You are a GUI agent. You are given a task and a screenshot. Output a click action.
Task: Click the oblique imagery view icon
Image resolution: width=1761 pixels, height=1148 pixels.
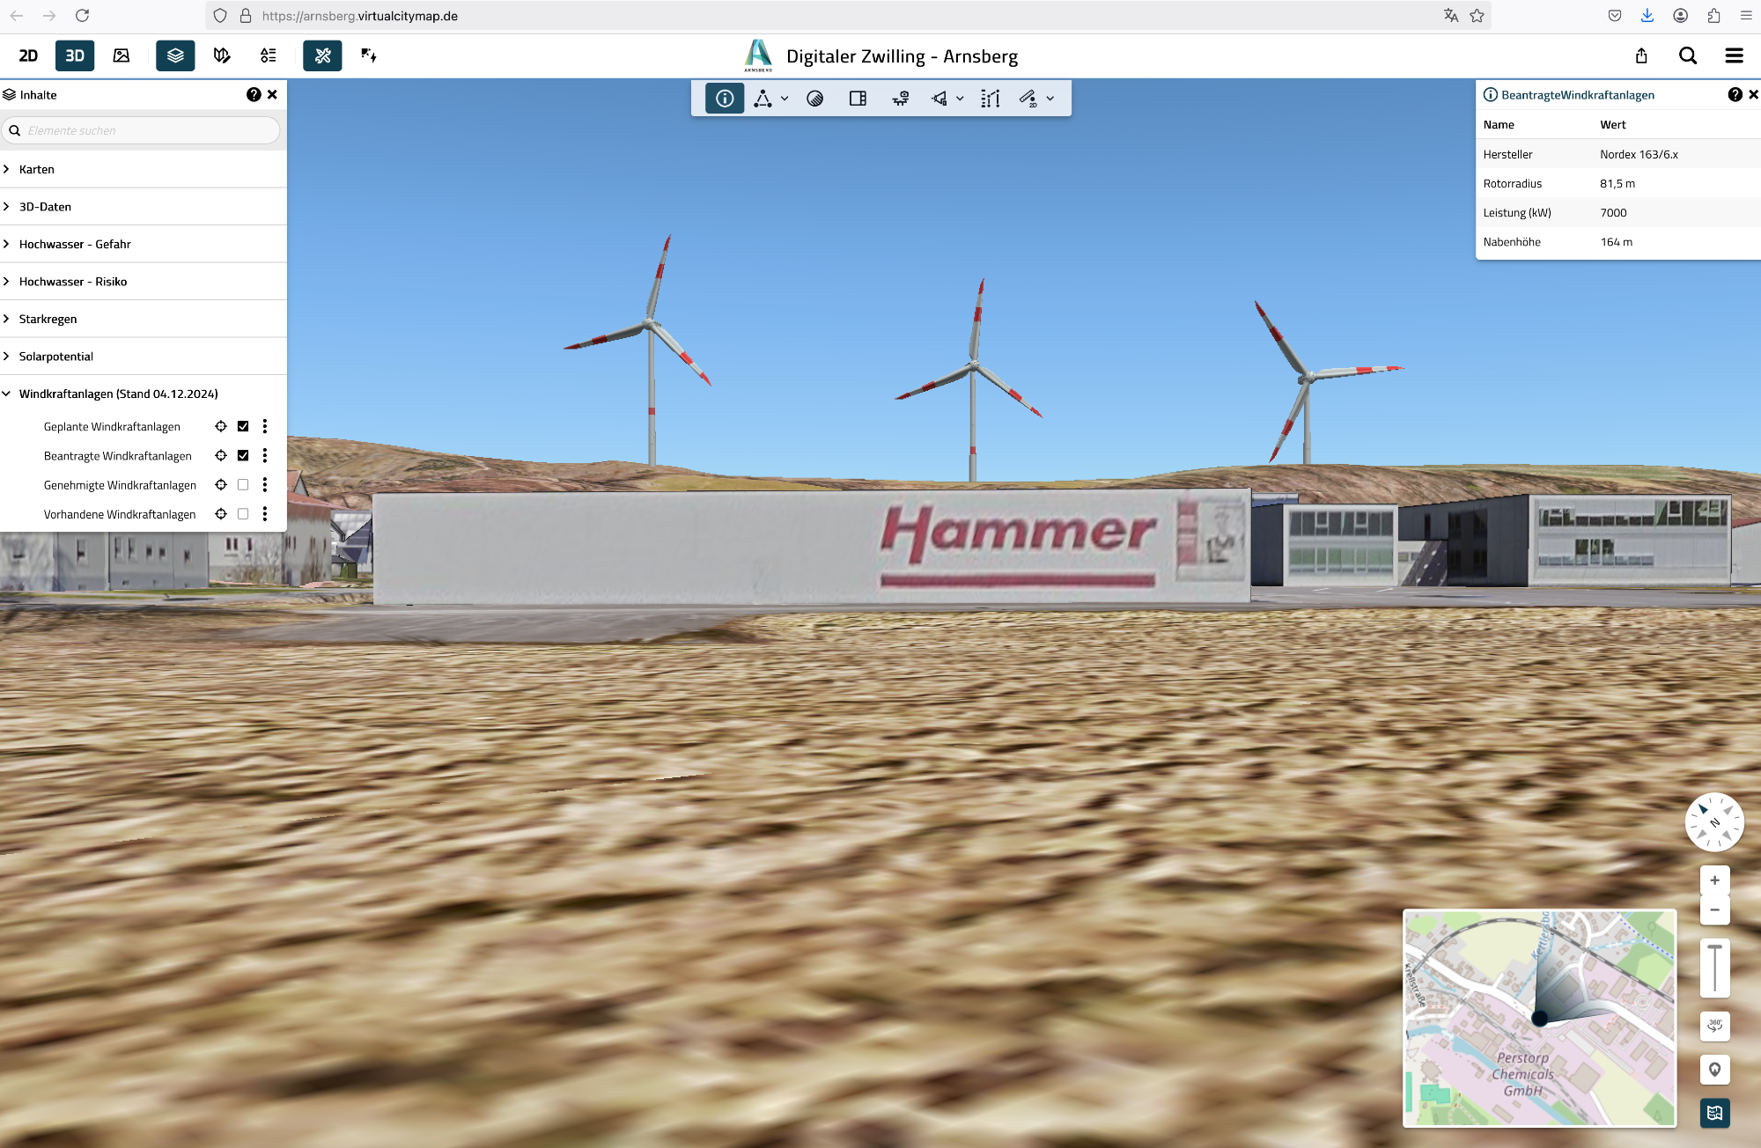(122, 55)
